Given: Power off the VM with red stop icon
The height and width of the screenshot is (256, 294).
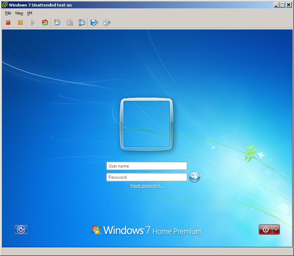Looking at the screenshot, I should tap(8, 22).
